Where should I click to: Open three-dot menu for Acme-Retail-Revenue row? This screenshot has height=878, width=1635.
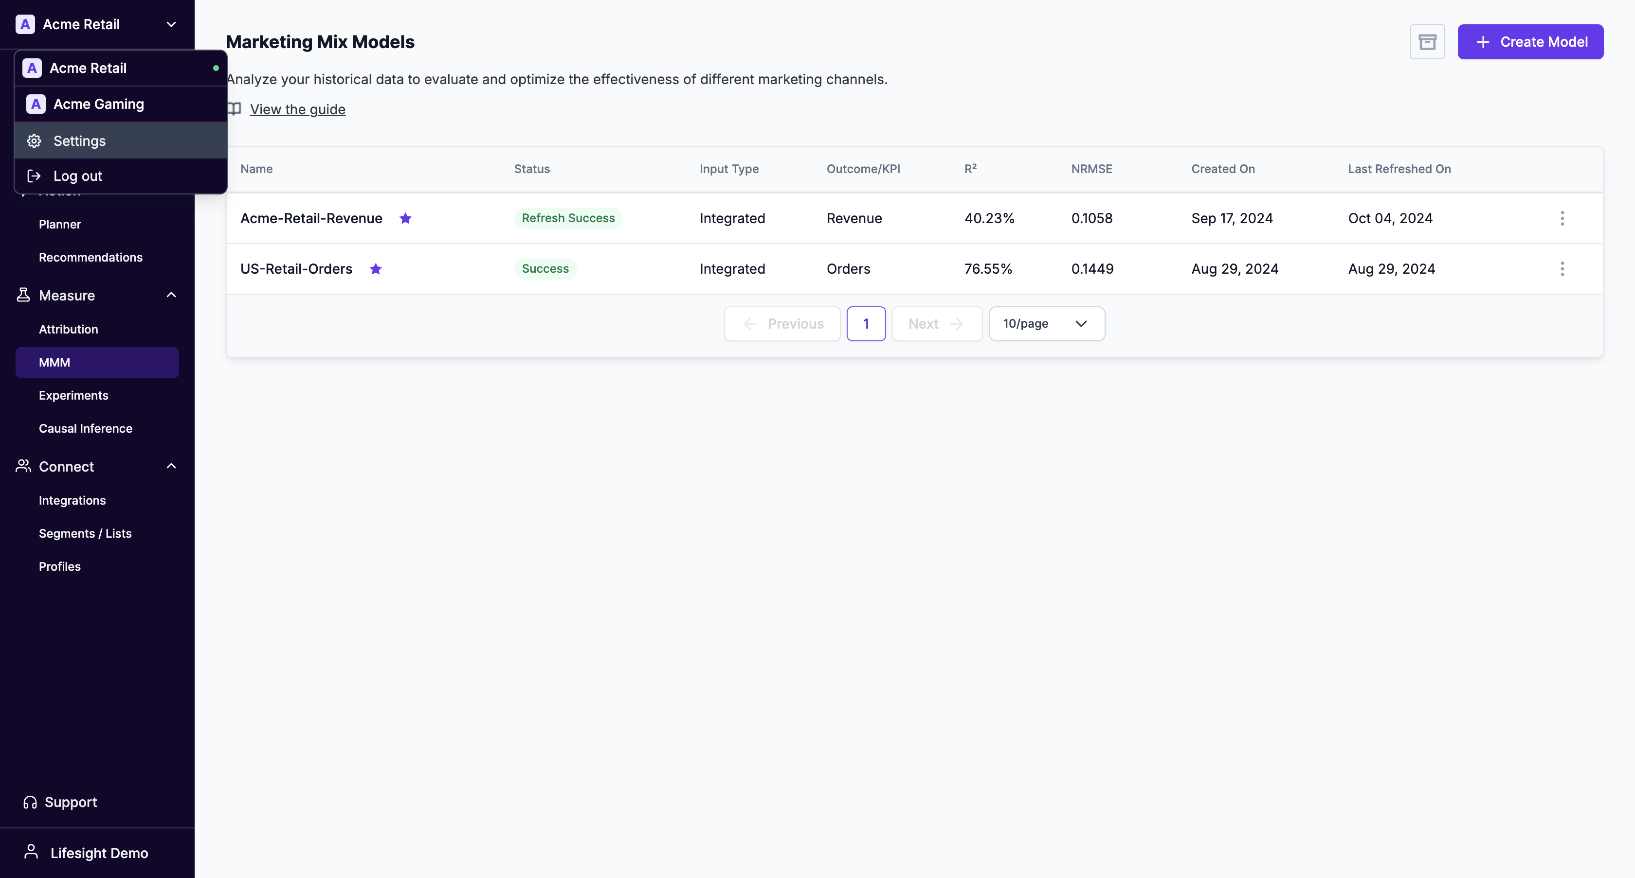pyautogui.click(x=1562, y=218)
